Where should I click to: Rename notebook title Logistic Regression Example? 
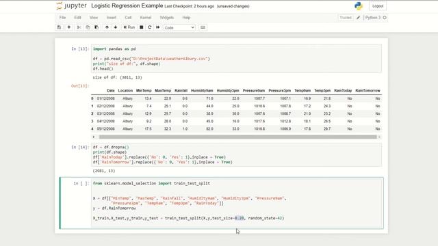coord(127,6)
